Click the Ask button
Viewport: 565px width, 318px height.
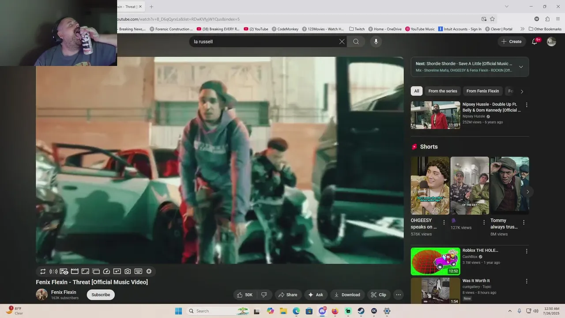(316, 295)
